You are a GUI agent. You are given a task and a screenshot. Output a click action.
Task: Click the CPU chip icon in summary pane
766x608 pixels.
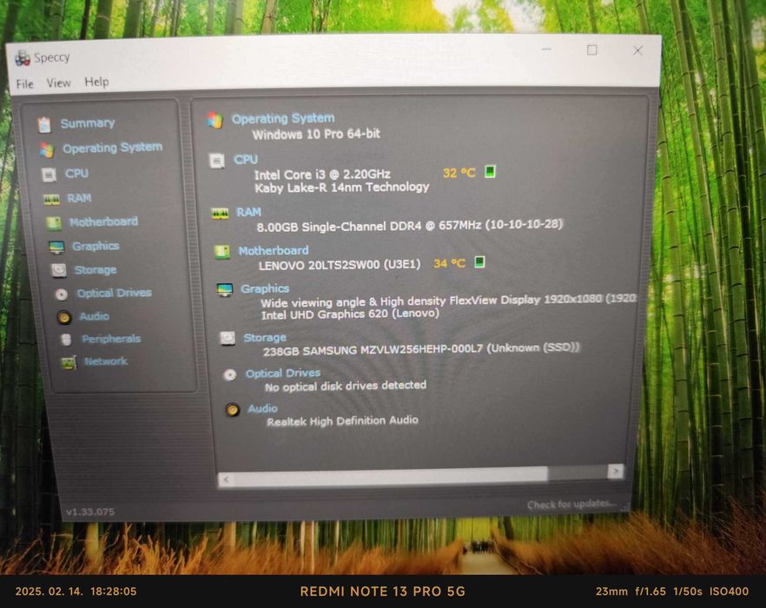click(217, 161)
